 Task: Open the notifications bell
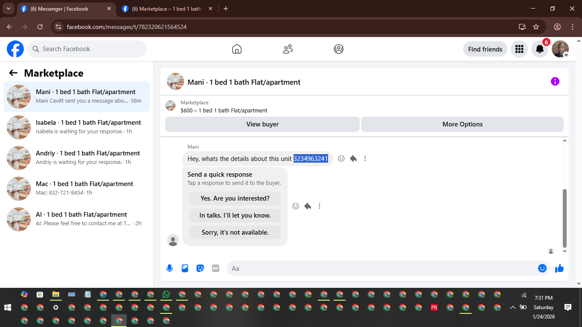tap(540, 49)
